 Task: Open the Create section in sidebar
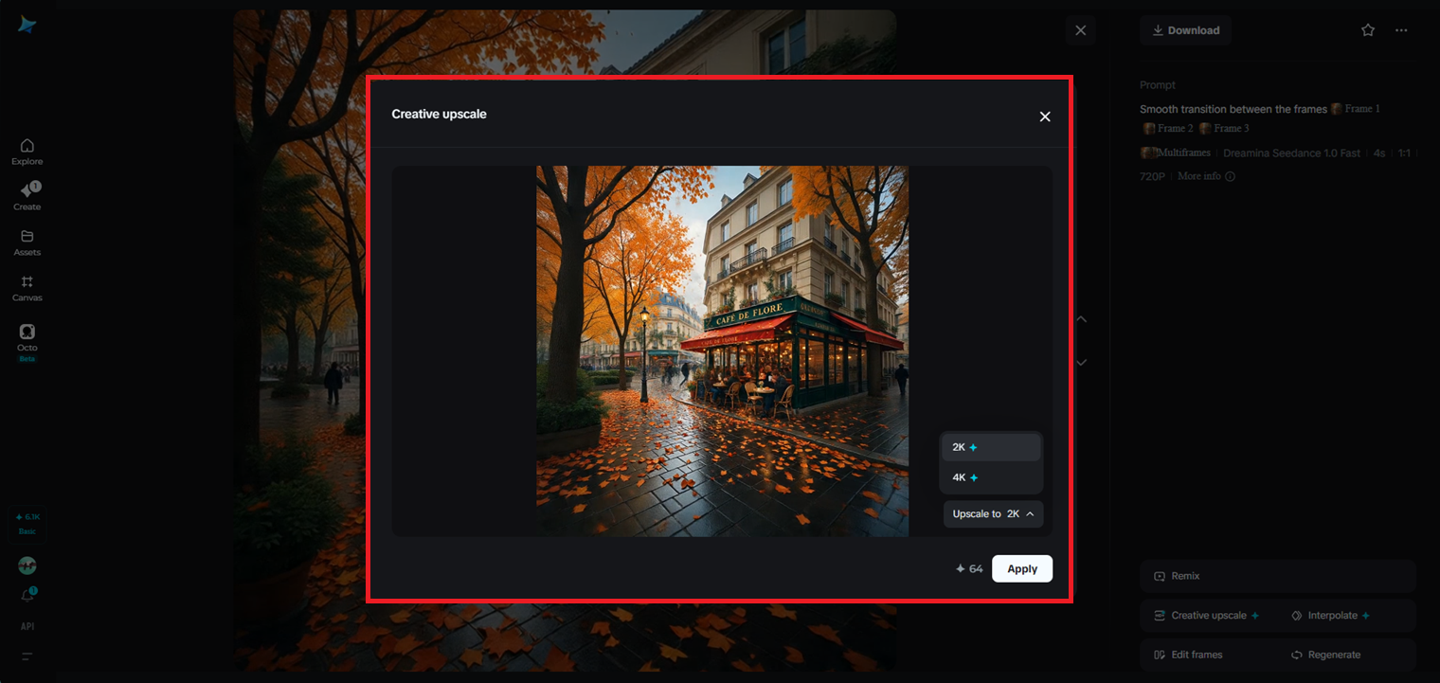pos(27,197)
